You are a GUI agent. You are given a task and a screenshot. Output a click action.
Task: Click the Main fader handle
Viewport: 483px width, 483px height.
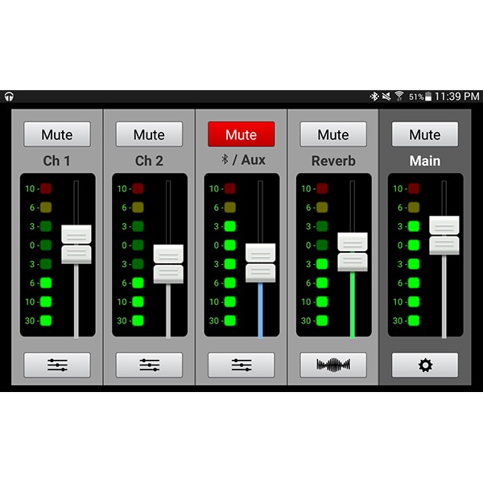click(444, 235)
